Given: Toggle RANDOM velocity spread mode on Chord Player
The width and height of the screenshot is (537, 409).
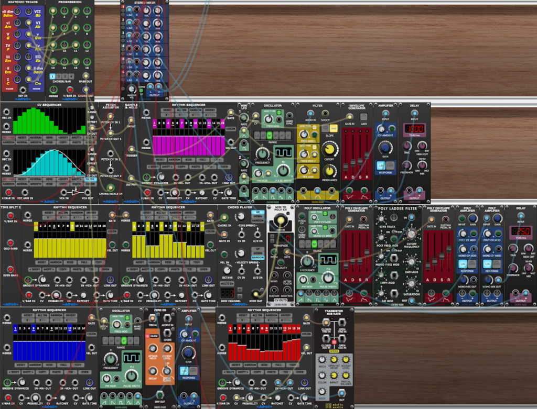Looking at the screenshot, I should coord(257,258).
